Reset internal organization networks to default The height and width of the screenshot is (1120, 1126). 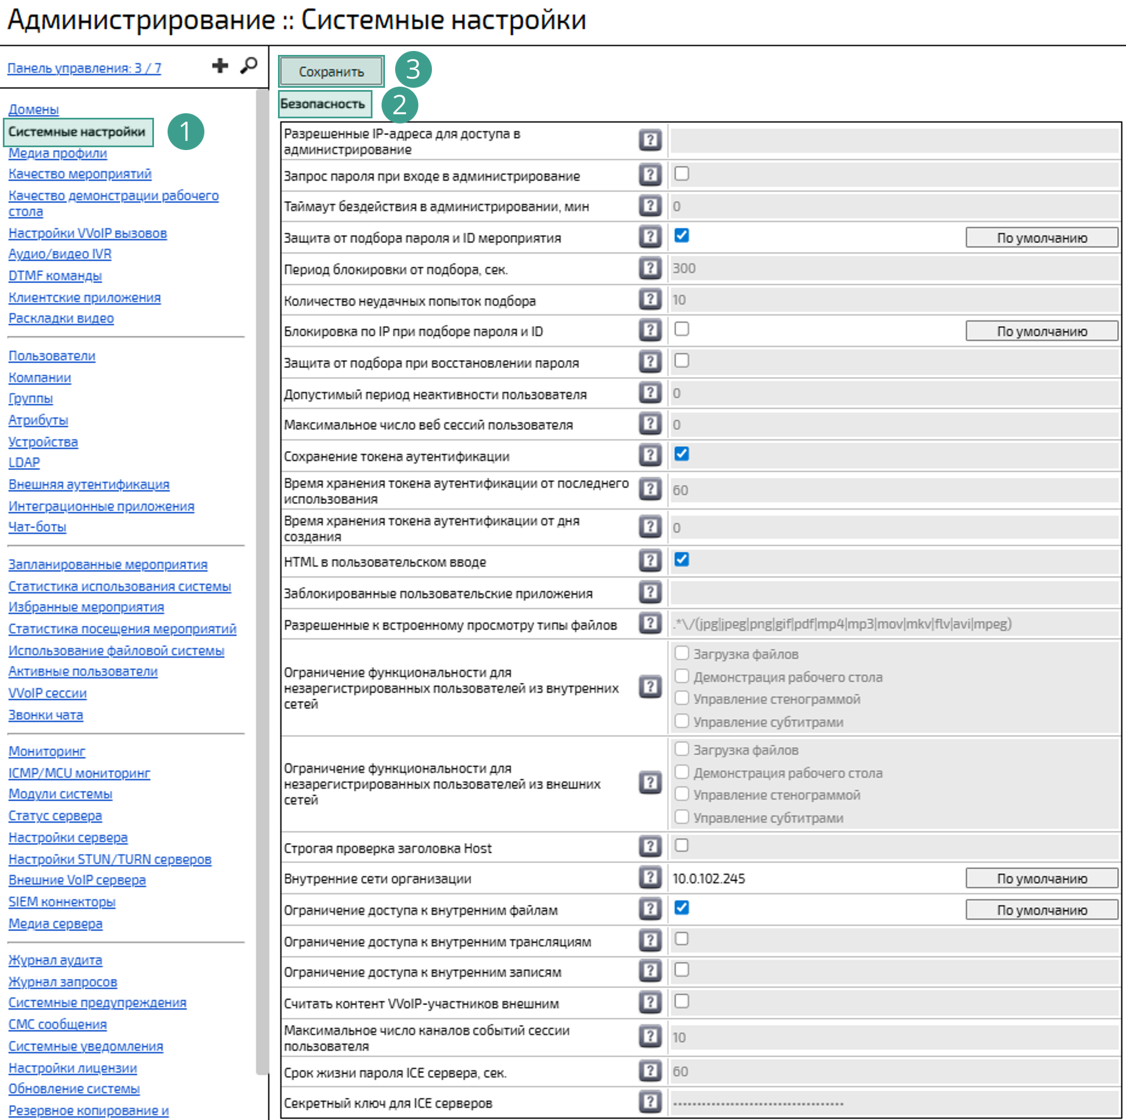tap(1042, 879)
